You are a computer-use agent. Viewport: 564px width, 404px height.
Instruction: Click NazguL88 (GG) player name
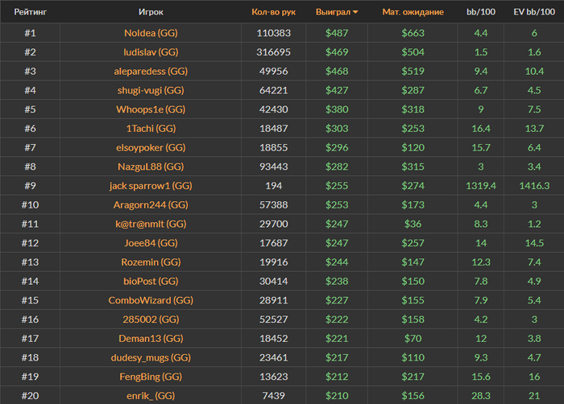(151, 167)
